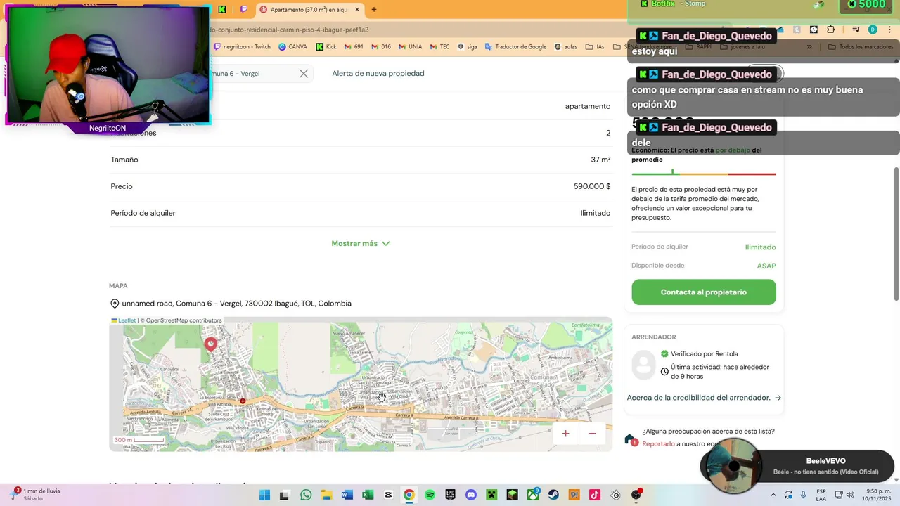The width and height of the screenshot is (900, 506).
Task: Close the Apartamento browser tab
Action: (357, 10)
